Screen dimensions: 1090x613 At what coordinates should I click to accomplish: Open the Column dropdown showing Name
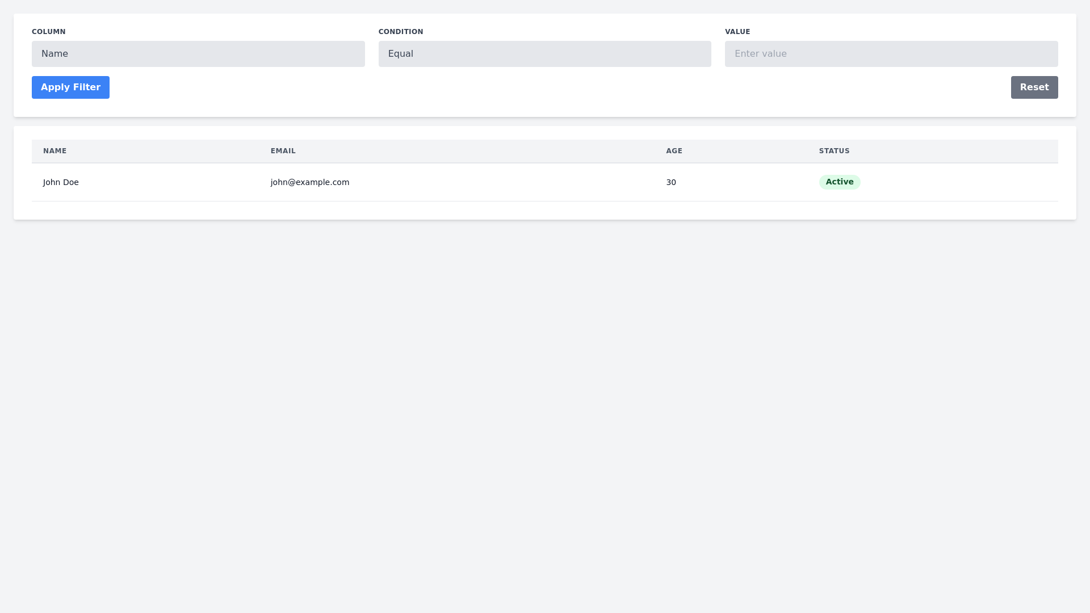tap(198, 53)
